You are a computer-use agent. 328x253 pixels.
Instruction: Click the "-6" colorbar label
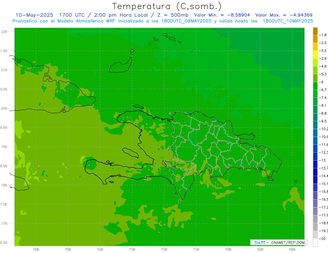321,82
